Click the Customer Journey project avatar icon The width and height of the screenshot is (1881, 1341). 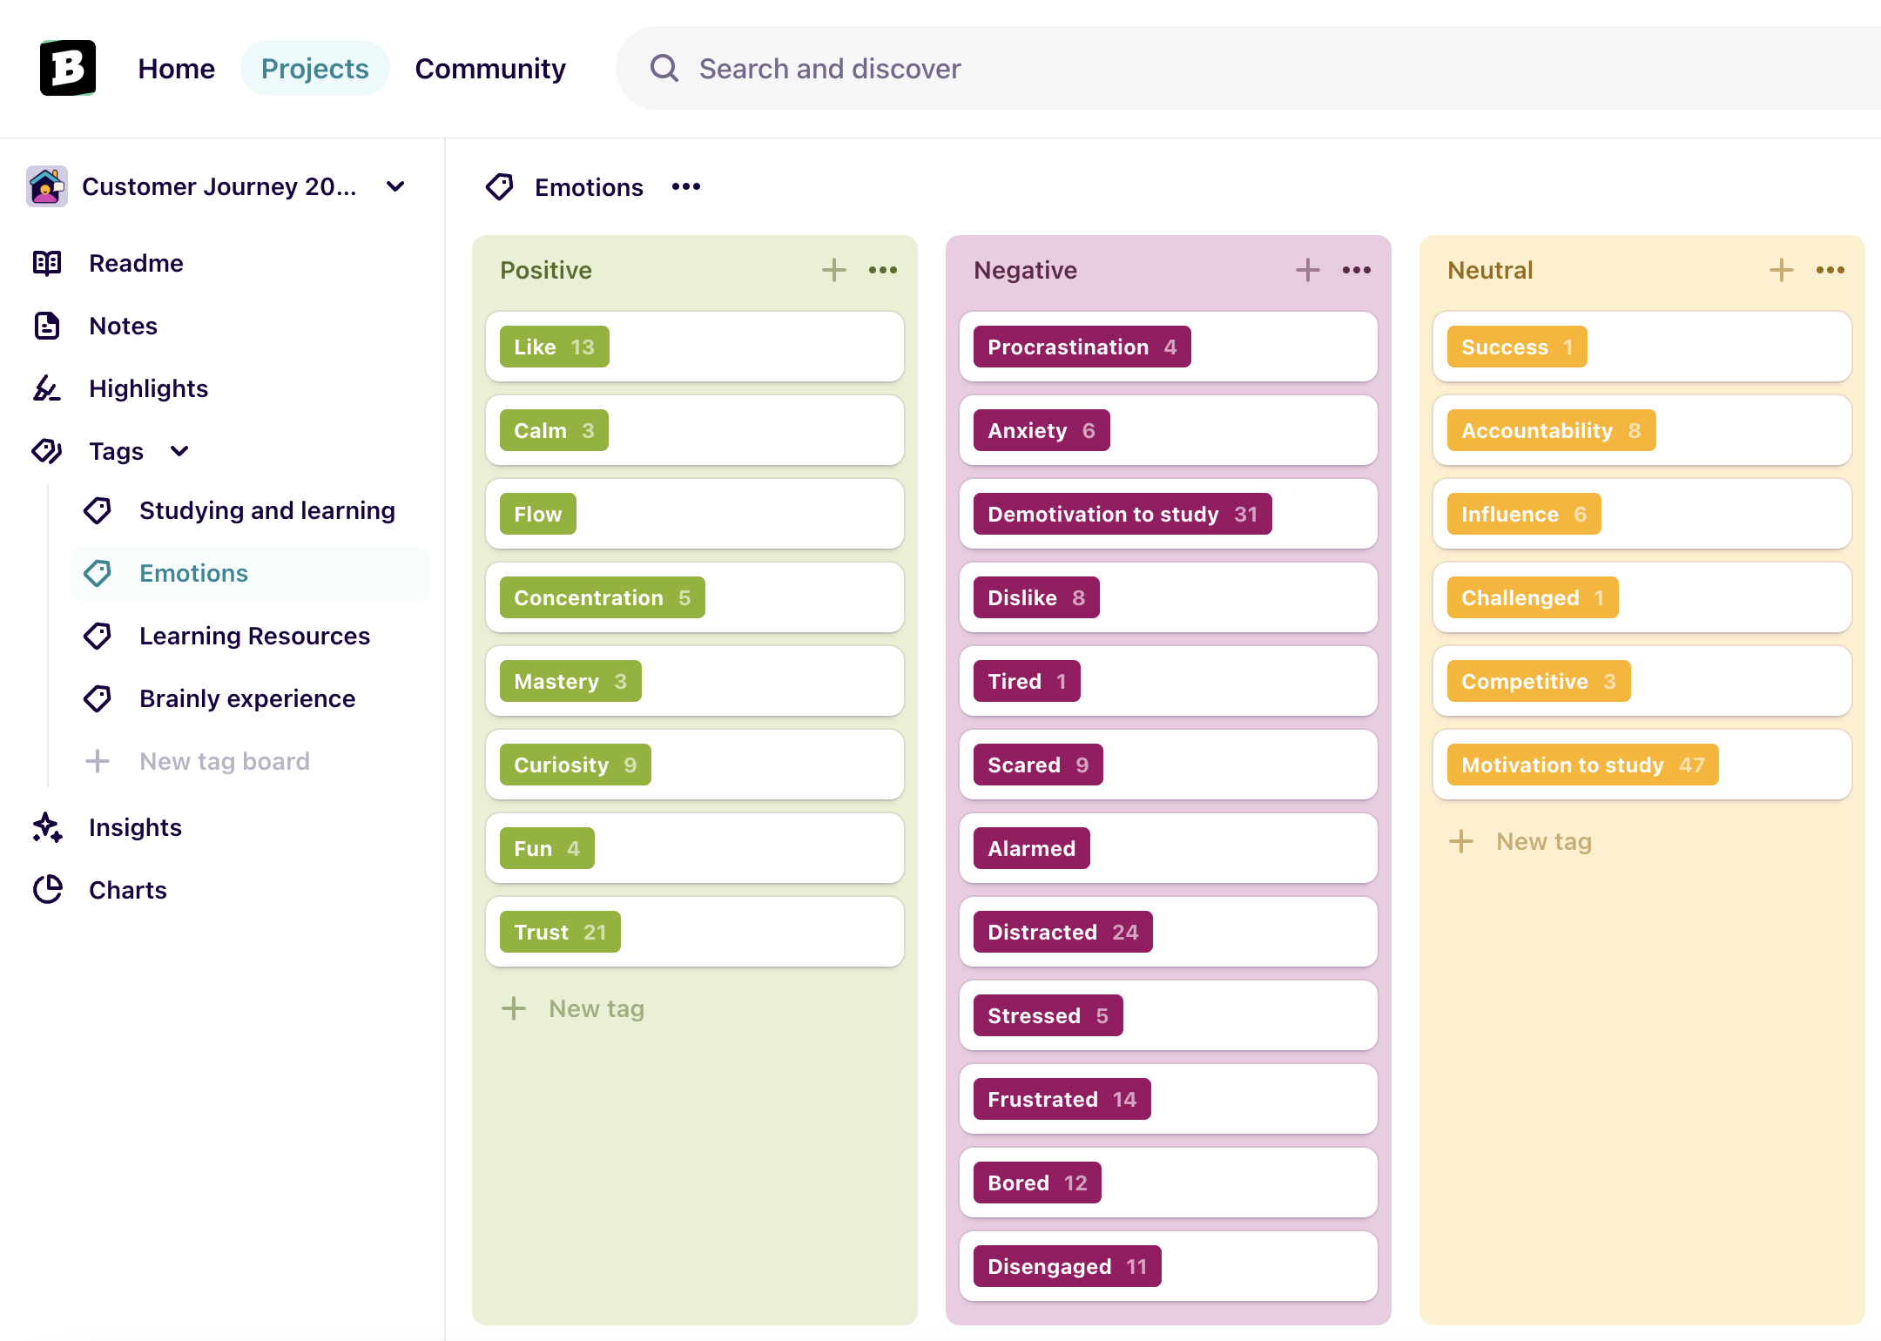pyautogui.click(x=47, y=186)
